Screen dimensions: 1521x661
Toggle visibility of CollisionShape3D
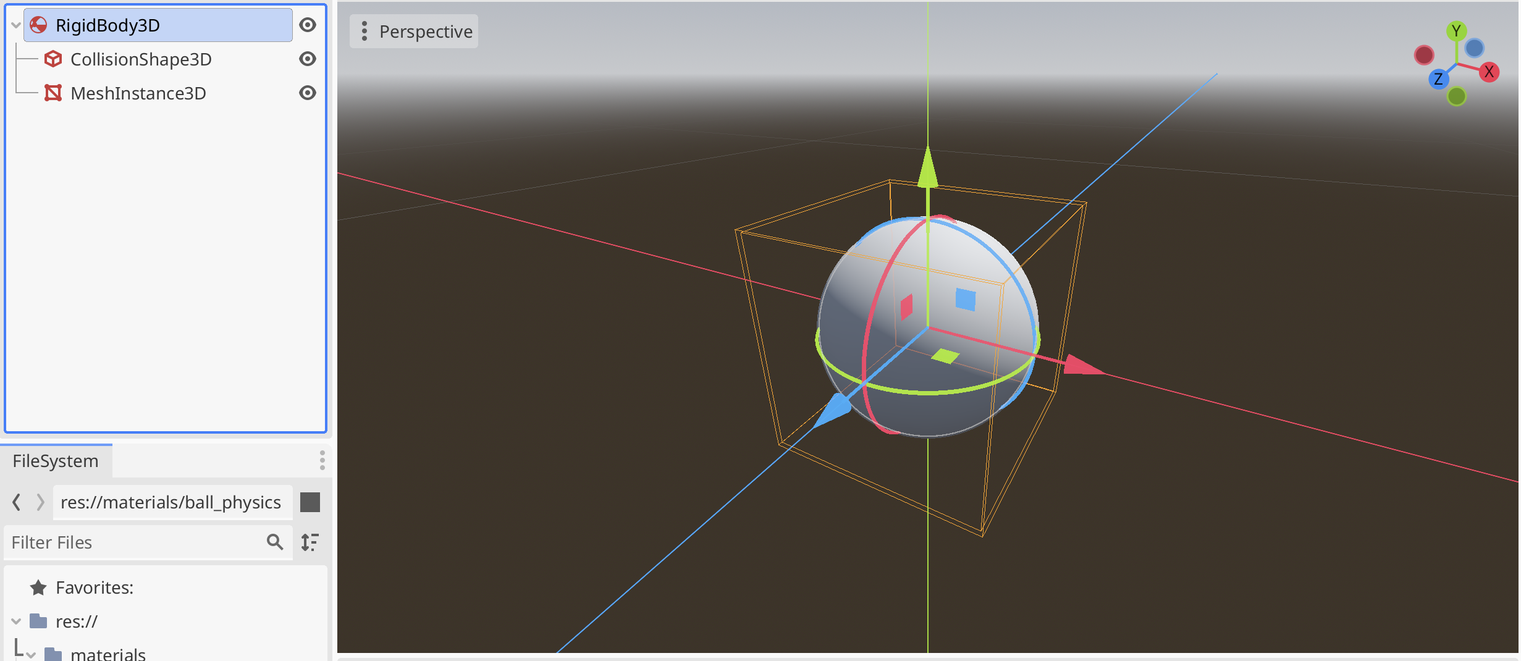pyautogui.click(x=308, y=59)
